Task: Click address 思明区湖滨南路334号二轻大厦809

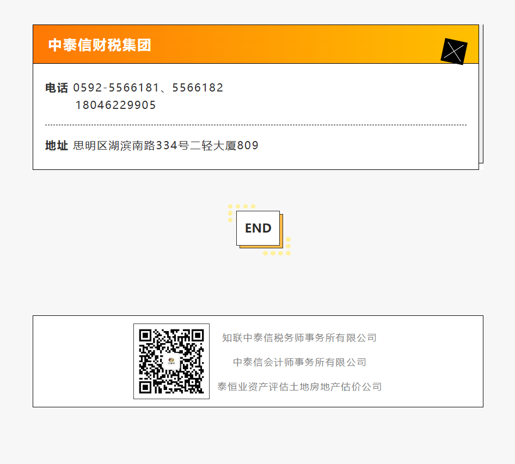Action: 166,145
